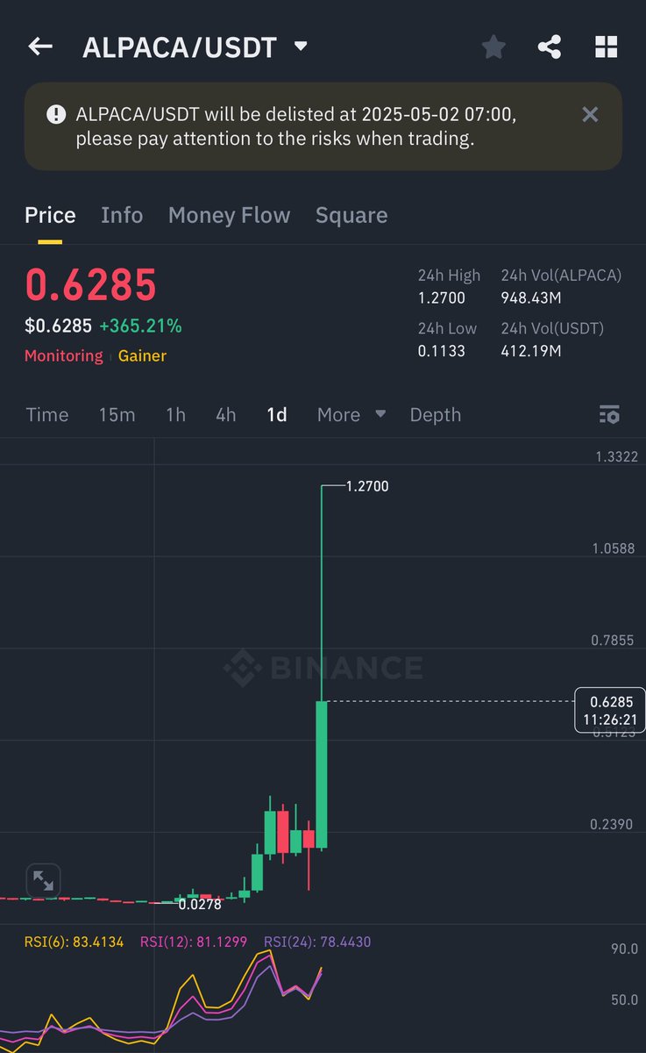Screen dimensions: 646x1053
Task: Tap the warning exclamation icon
Action: (56, 114)
